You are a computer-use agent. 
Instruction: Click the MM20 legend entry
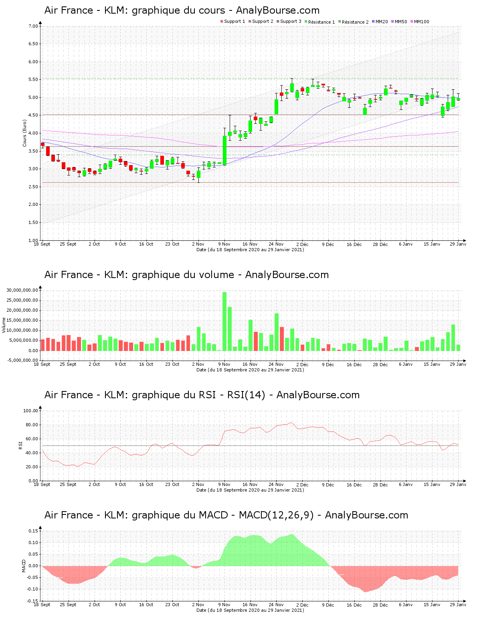[x=381, y=22]
